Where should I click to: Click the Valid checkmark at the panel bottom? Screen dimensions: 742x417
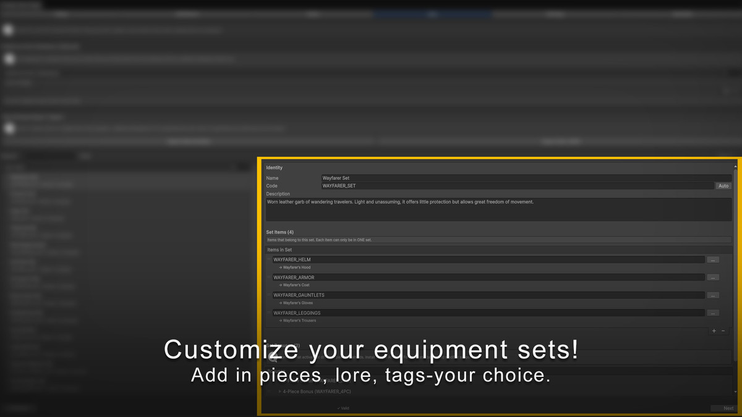click(x=343, y=408)
